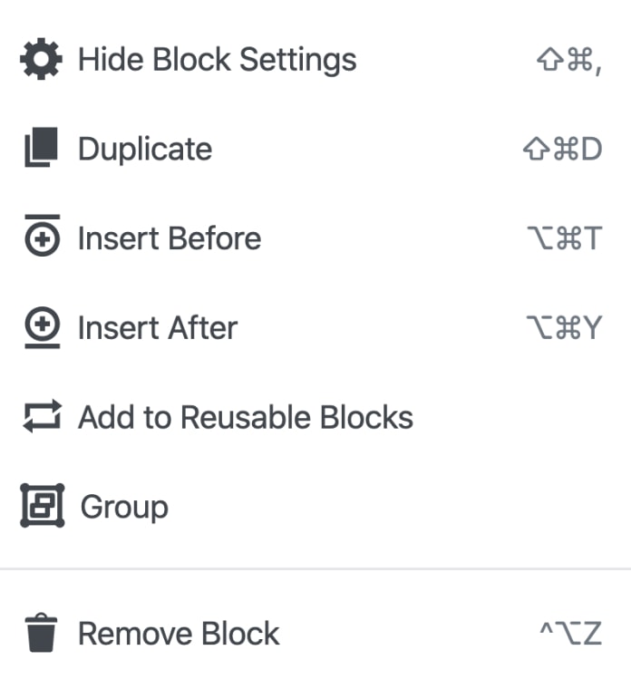Click the separator line above Remove Block
The width and height of the screenshot is (631, 689).
click(x=315, y=569)
